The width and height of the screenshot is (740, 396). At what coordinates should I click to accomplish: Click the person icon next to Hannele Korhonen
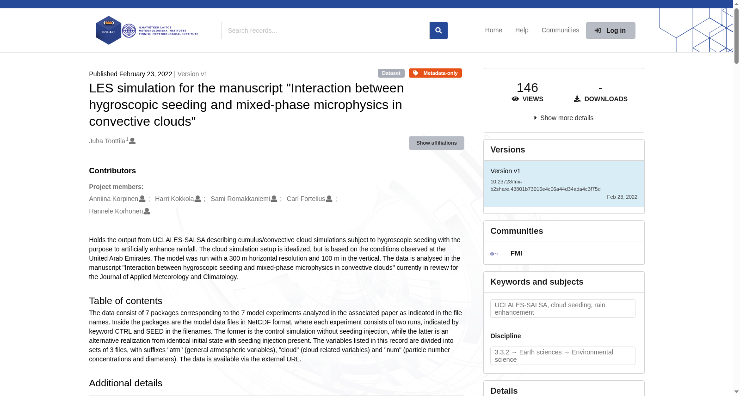click(x=147, y=211)
